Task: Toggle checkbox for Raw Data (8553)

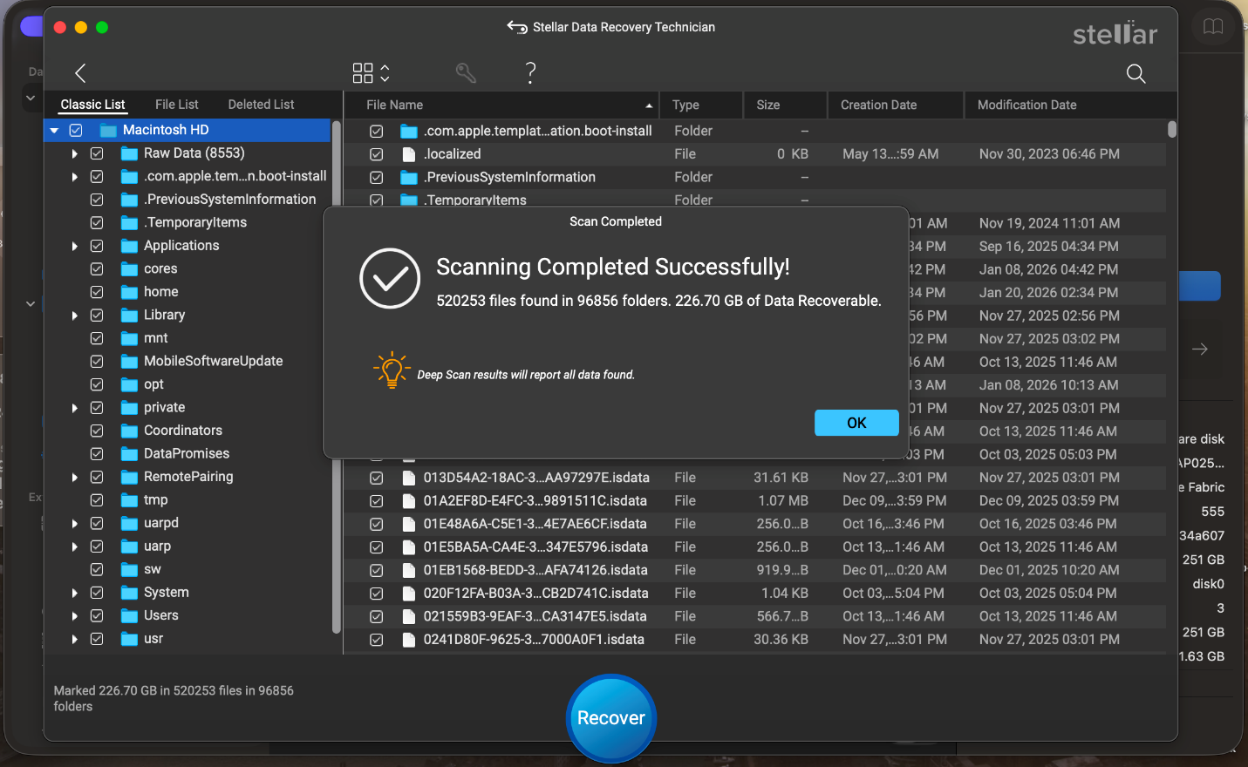Action: tap(97, 153)
